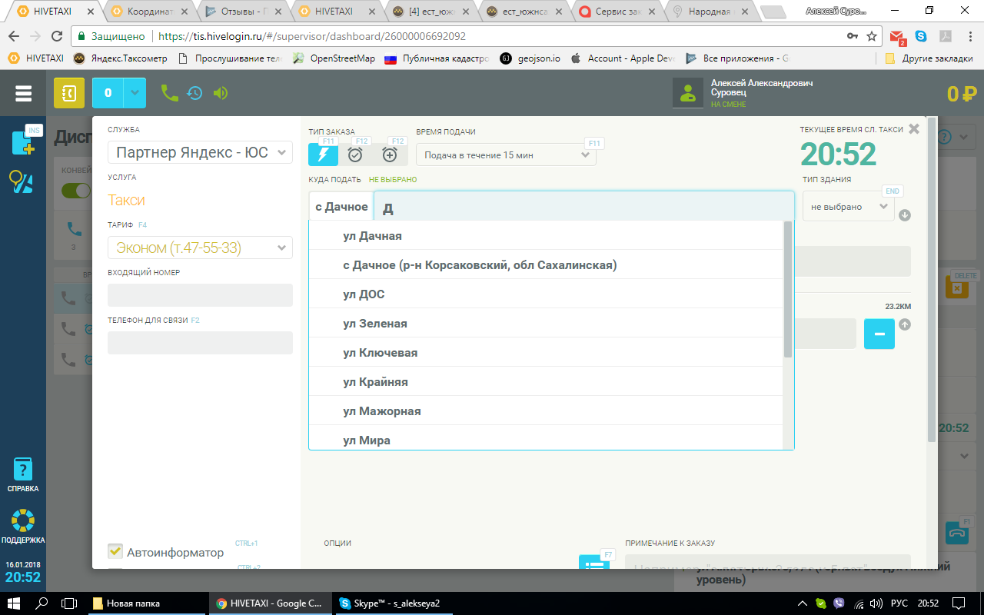Screen dimensions: 984x615
Task: Click the blue minus remove-address button
Action: [879, 334]
